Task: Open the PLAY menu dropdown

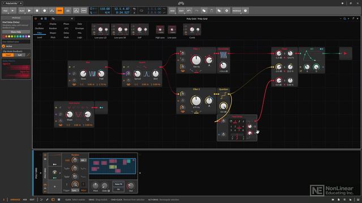Action: [22, 11]
